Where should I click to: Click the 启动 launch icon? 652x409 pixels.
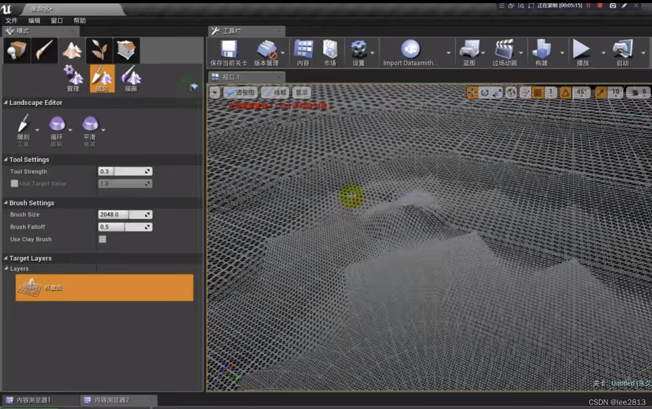[x=623, y=53]
